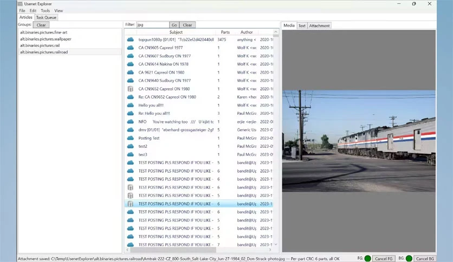The image size is (453, 262).
Task: Clear the Groups list
Action: tap(41, 25)
